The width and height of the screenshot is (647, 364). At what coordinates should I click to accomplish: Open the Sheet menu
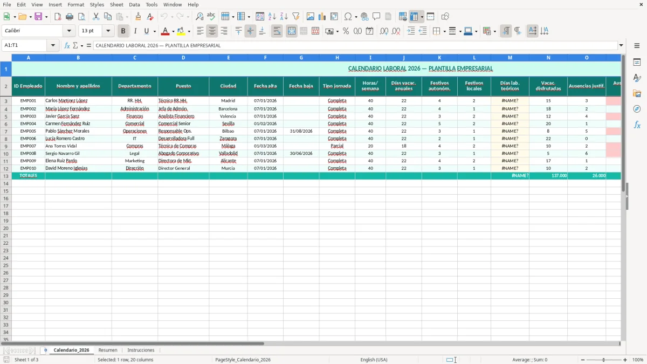[116, 4]
